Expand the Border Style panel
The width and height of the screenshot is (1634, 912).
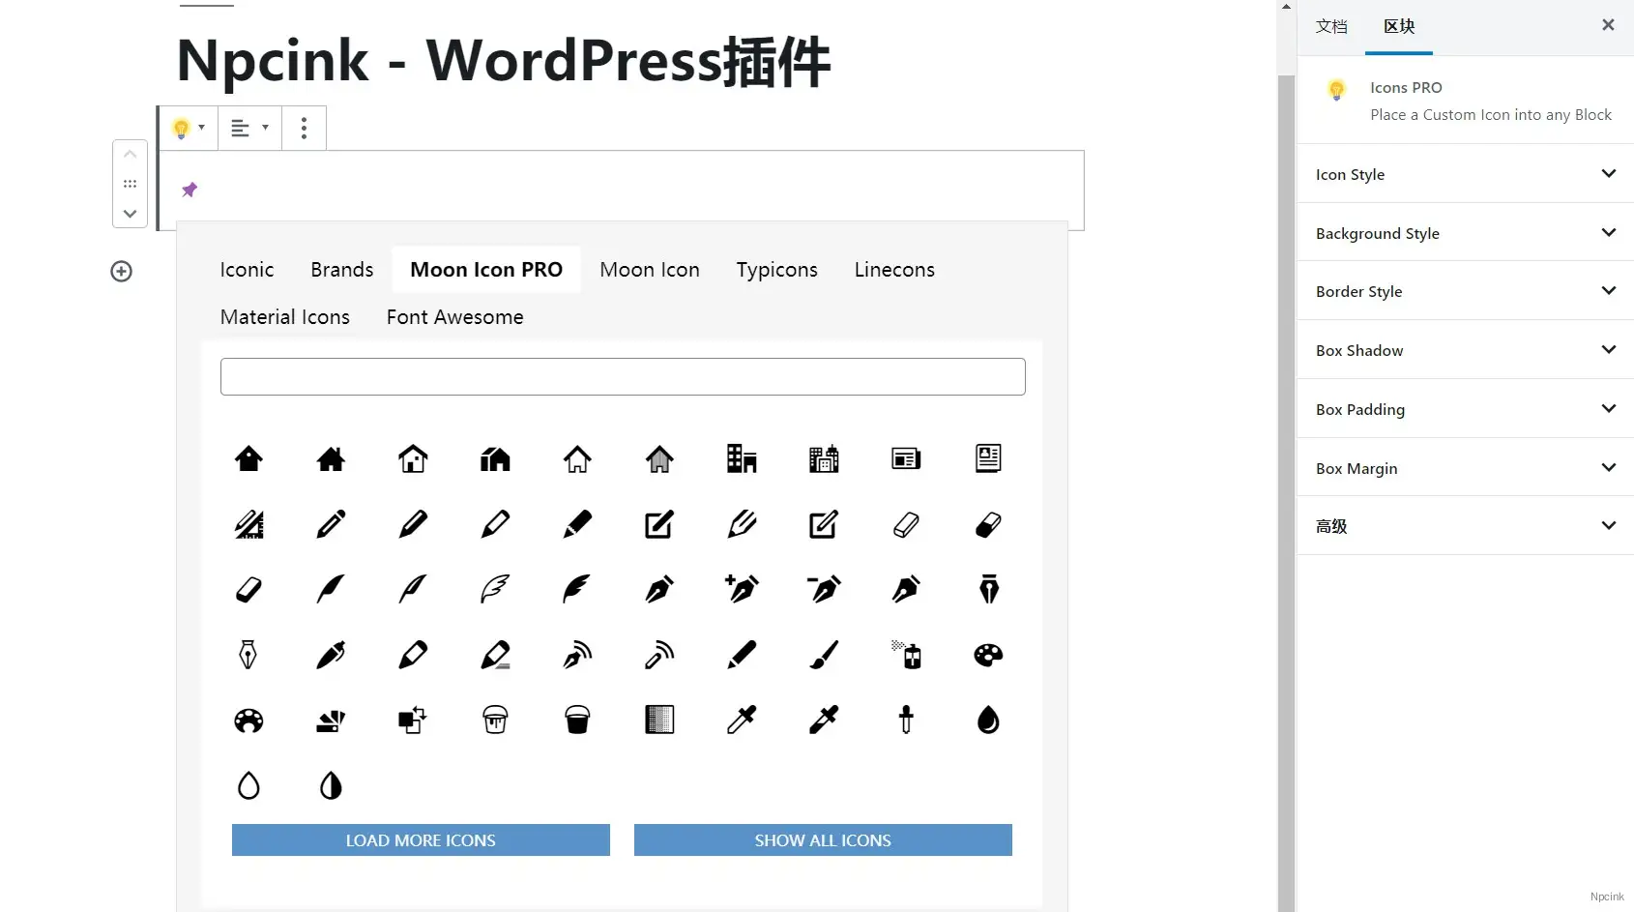[x=1465, y=291]
